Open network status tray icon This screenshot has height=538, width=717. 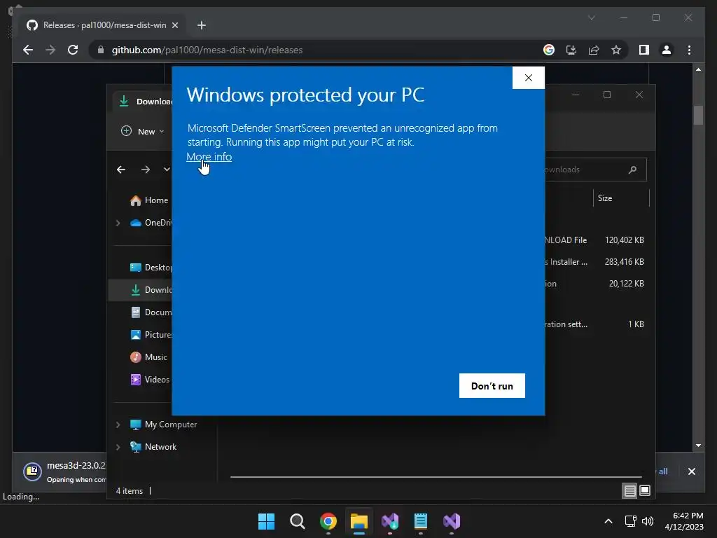[631, 521]
